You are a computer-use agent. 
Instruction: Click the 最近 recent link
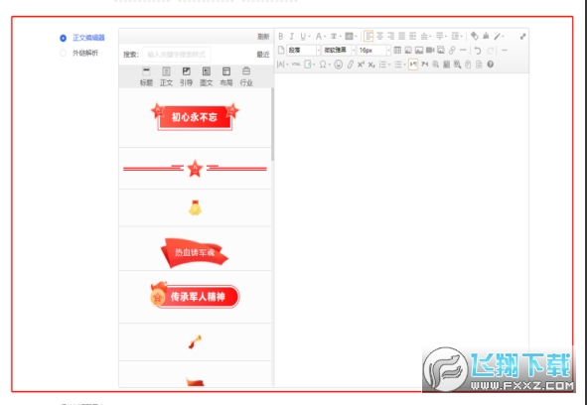click(x=263, y=55)
